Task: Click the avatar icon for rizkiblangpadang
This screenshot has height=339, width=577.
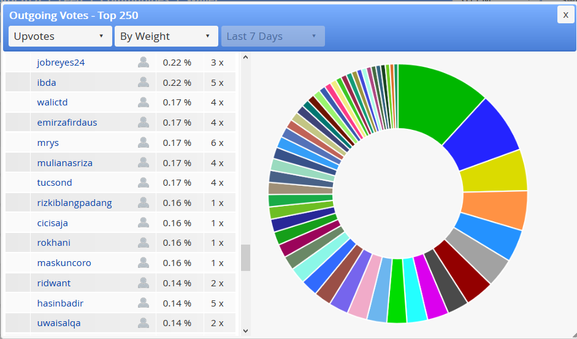Action: [143, 202]
